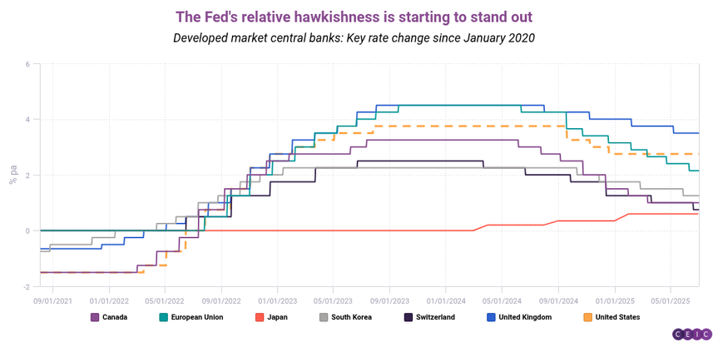
Task: Click the teal European Union legend swatch
Action: 162,317
